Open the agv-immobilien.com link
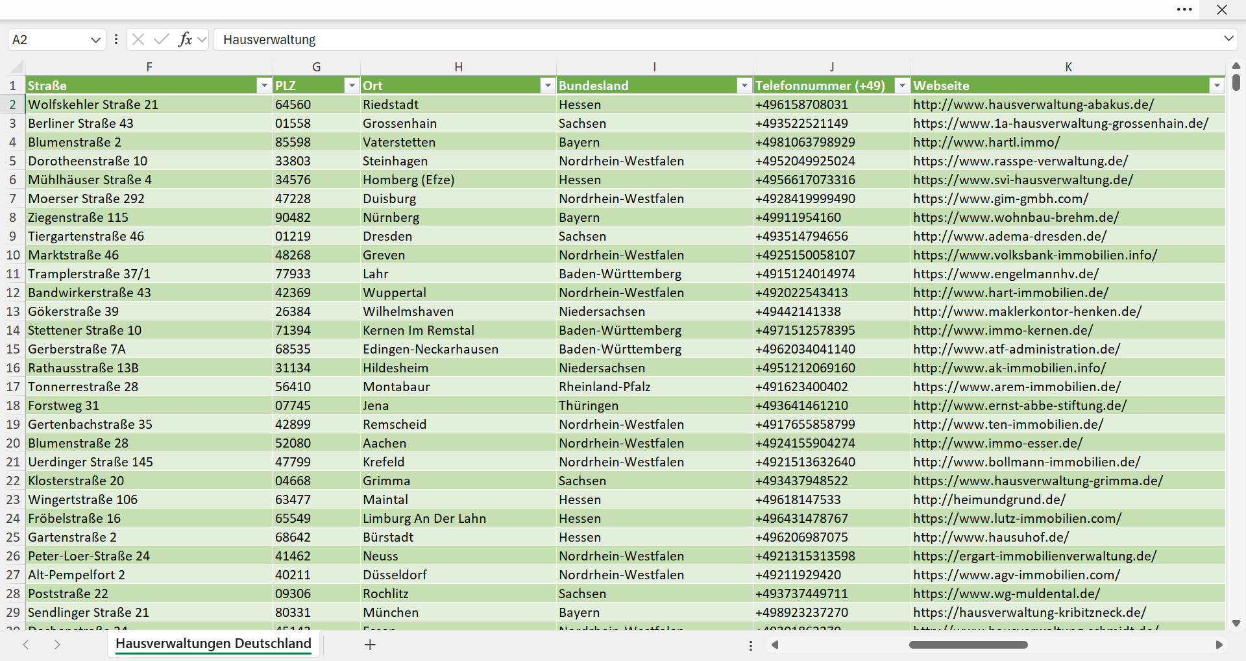This screenshot has height=661, width=1246. tap(1016, 575)
